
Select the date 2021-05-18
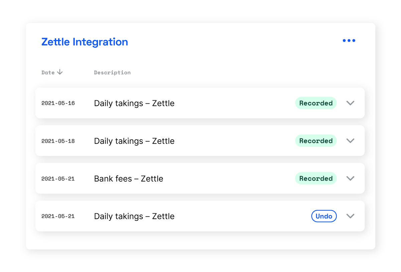click(58, 141)
